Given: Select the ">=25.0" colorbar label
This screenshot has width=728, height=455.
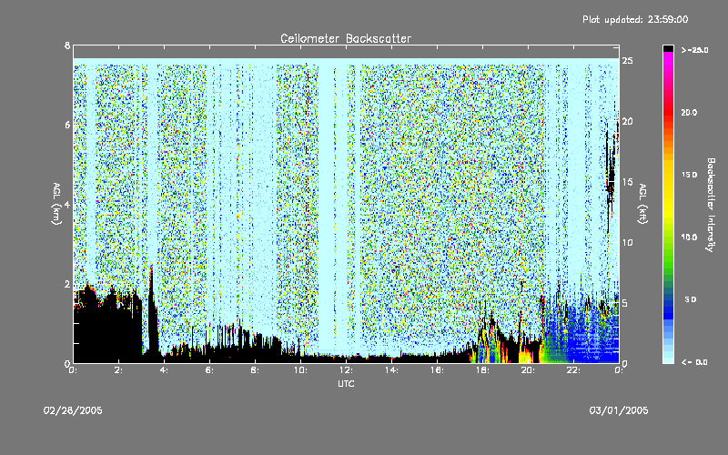Looking at the screenshot, I should click(694, 50).
